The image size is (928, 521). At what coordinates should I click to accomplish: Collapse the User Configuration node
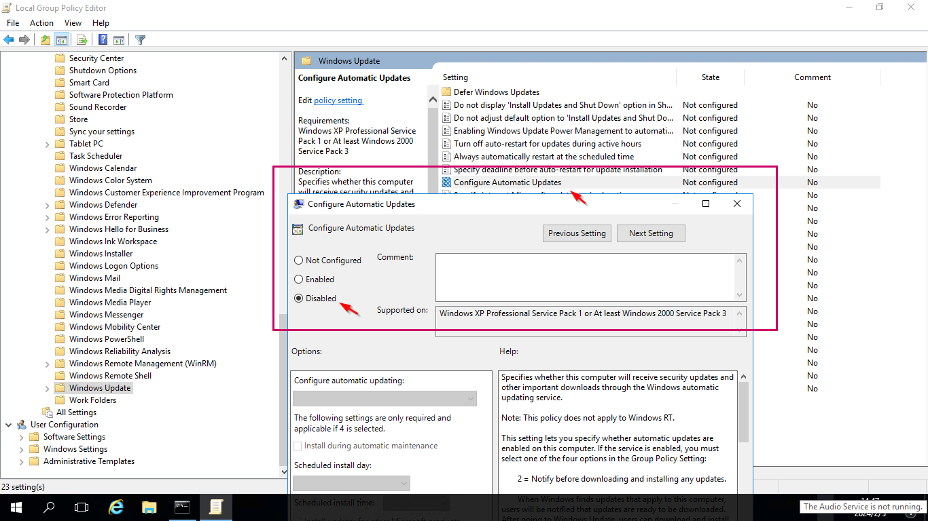coord(9,425)
